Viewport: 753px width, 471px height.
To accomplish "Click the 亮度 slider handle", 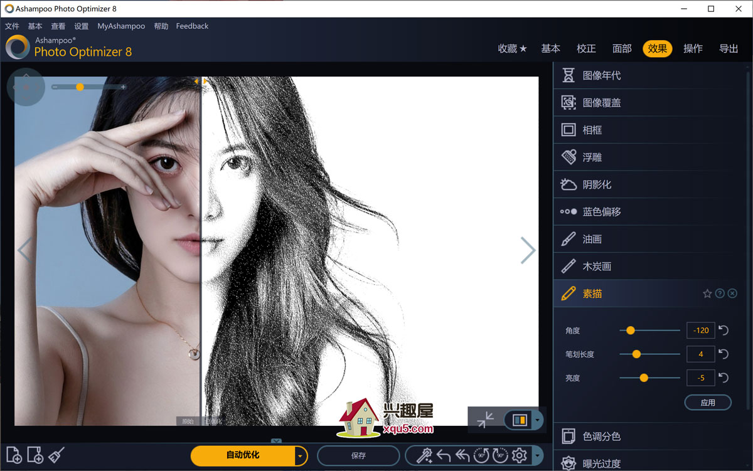I will pos(644,378).
